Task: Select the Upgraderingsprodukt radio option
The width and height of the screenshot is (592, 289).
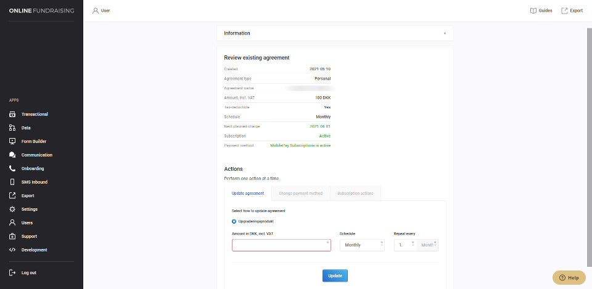Action: coord(234,221)
